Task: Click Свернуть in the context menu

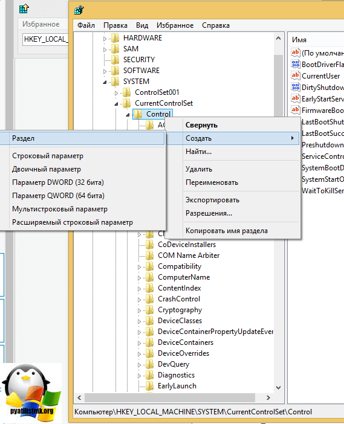Action: tap(233, 125)
